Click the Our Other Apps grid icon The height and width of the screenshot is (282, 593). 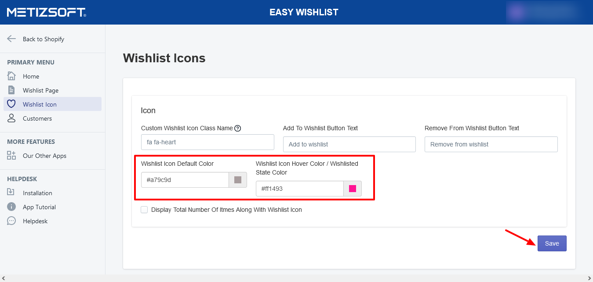(11, 155)
